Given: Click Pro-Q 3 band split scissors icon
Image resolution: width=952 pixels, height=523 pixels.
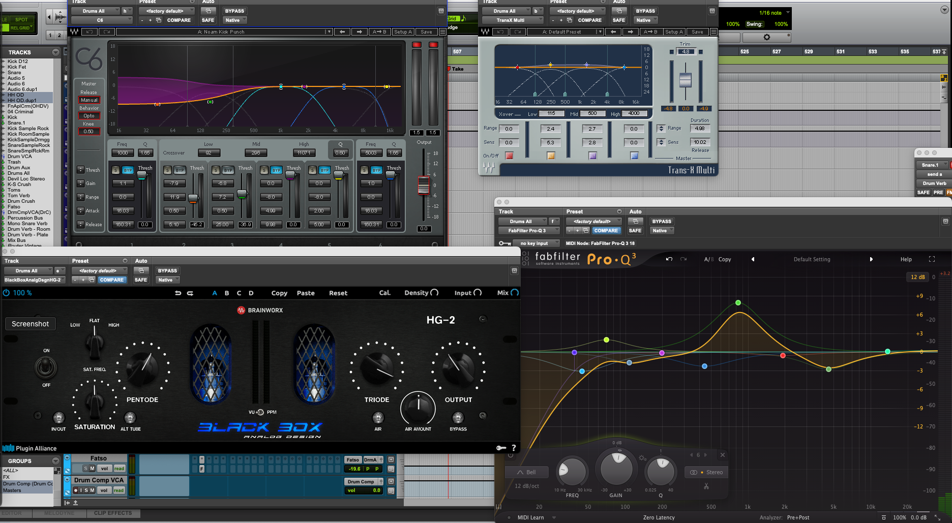Looking at the screenshot, I should coord(706,486).
